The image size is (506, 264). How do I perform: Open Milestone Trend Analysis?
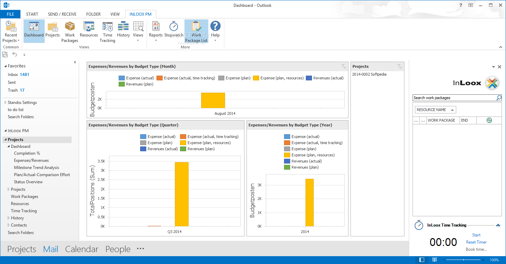36,168
